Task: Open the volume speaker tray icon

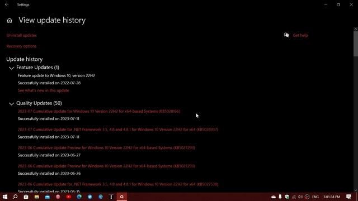Action: [300, 197]
